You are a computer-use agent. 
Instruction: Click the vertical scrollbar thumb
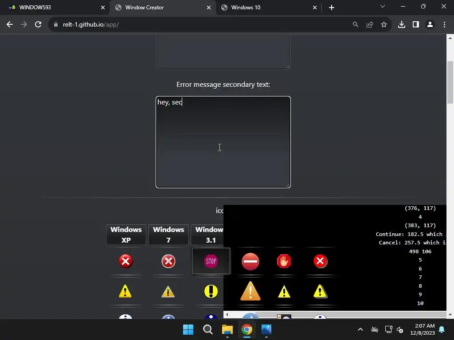point(450,82)
